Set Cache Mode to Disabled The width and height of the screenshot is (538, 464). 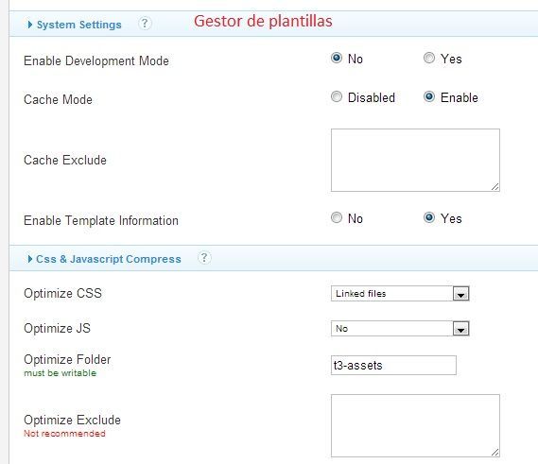[x=337, y=96]
